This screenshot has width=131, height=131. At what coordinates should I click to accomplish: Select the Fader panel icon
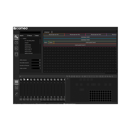click(x=16, y=82)
